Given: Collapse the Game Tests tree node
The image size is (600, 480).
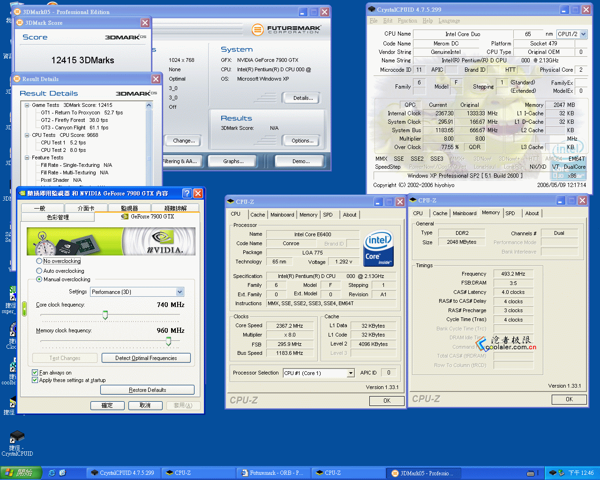Looking at the screenshot, I should coord(27,105).
